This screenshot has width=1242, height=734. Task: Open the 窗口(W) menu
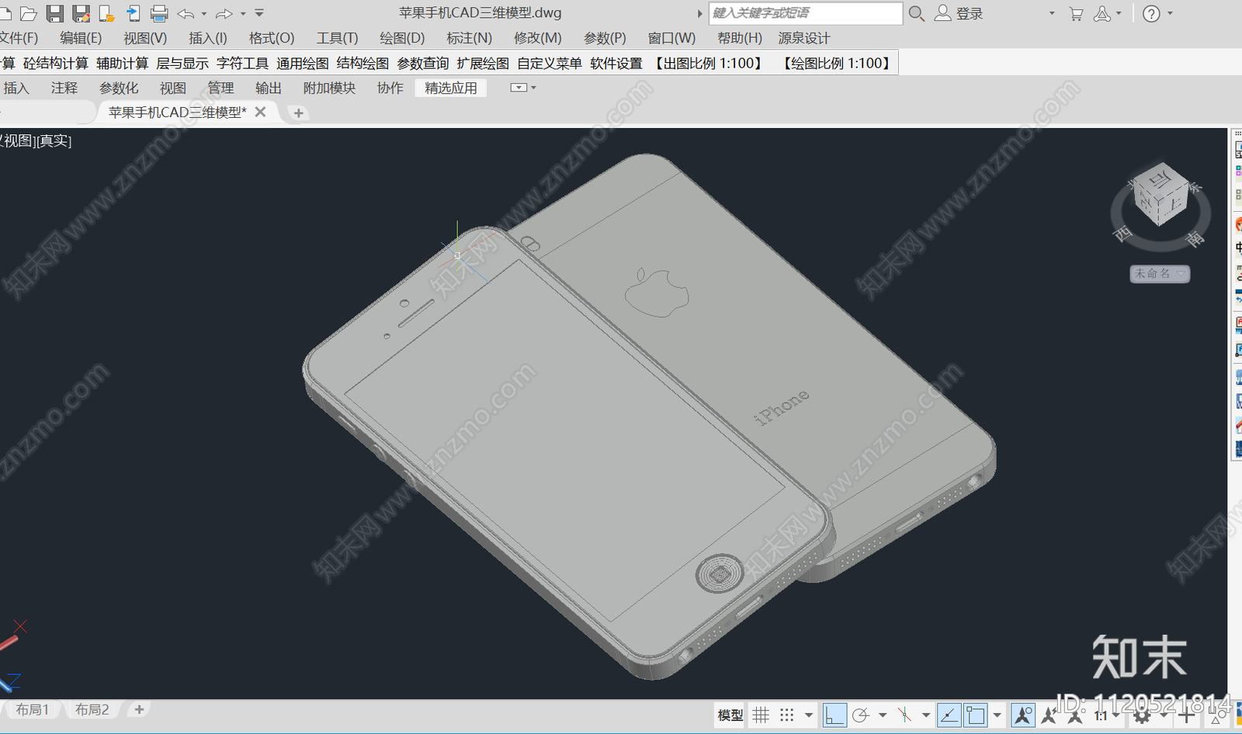[x=671, y=38]
